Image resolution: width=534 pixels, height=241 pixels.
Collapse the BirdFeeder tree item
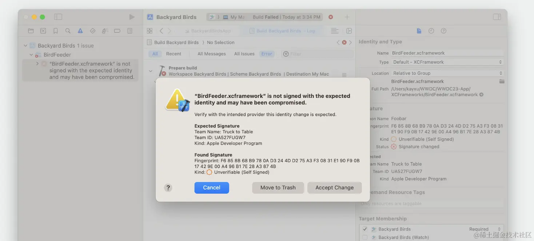31,55
